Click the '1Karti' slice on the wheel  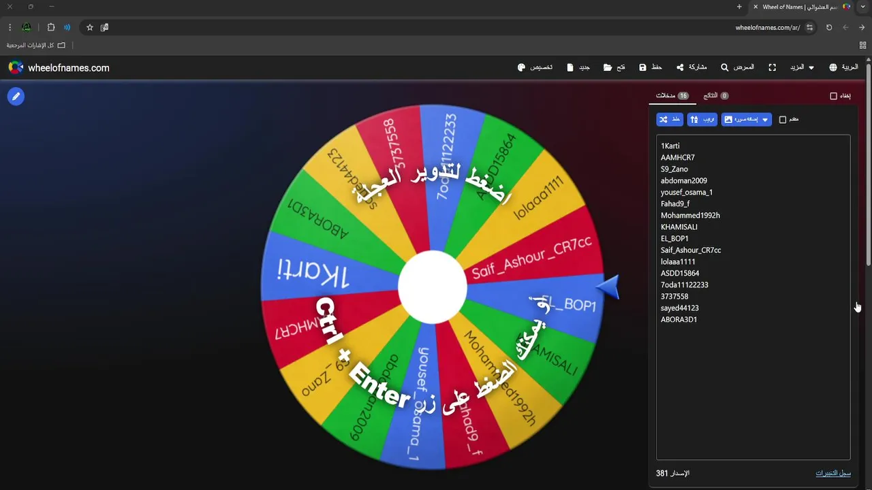(313, 272)
